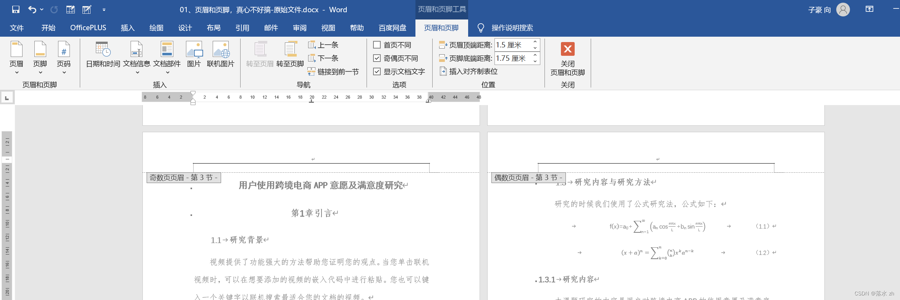900x300 pixels.
Task: Click the 偶数页页眉 - 第 3 节 label
Action: click(528, 178)
